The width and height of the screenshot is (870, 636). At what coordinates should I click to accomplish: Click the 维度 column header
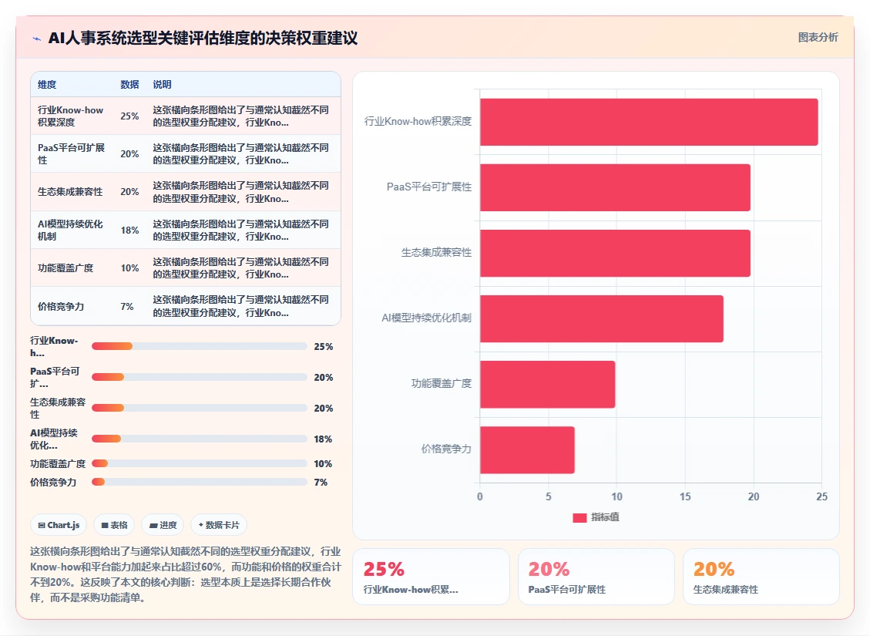(47, 84)
